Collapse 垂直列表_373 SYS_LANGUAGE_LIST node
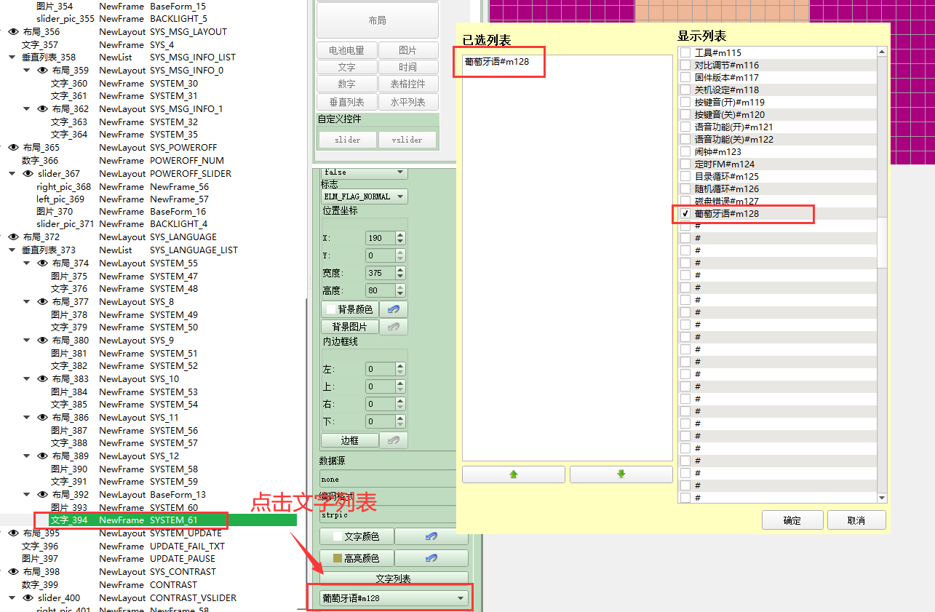This screenshot has height=612, width=935. click(x=12, y=250)
